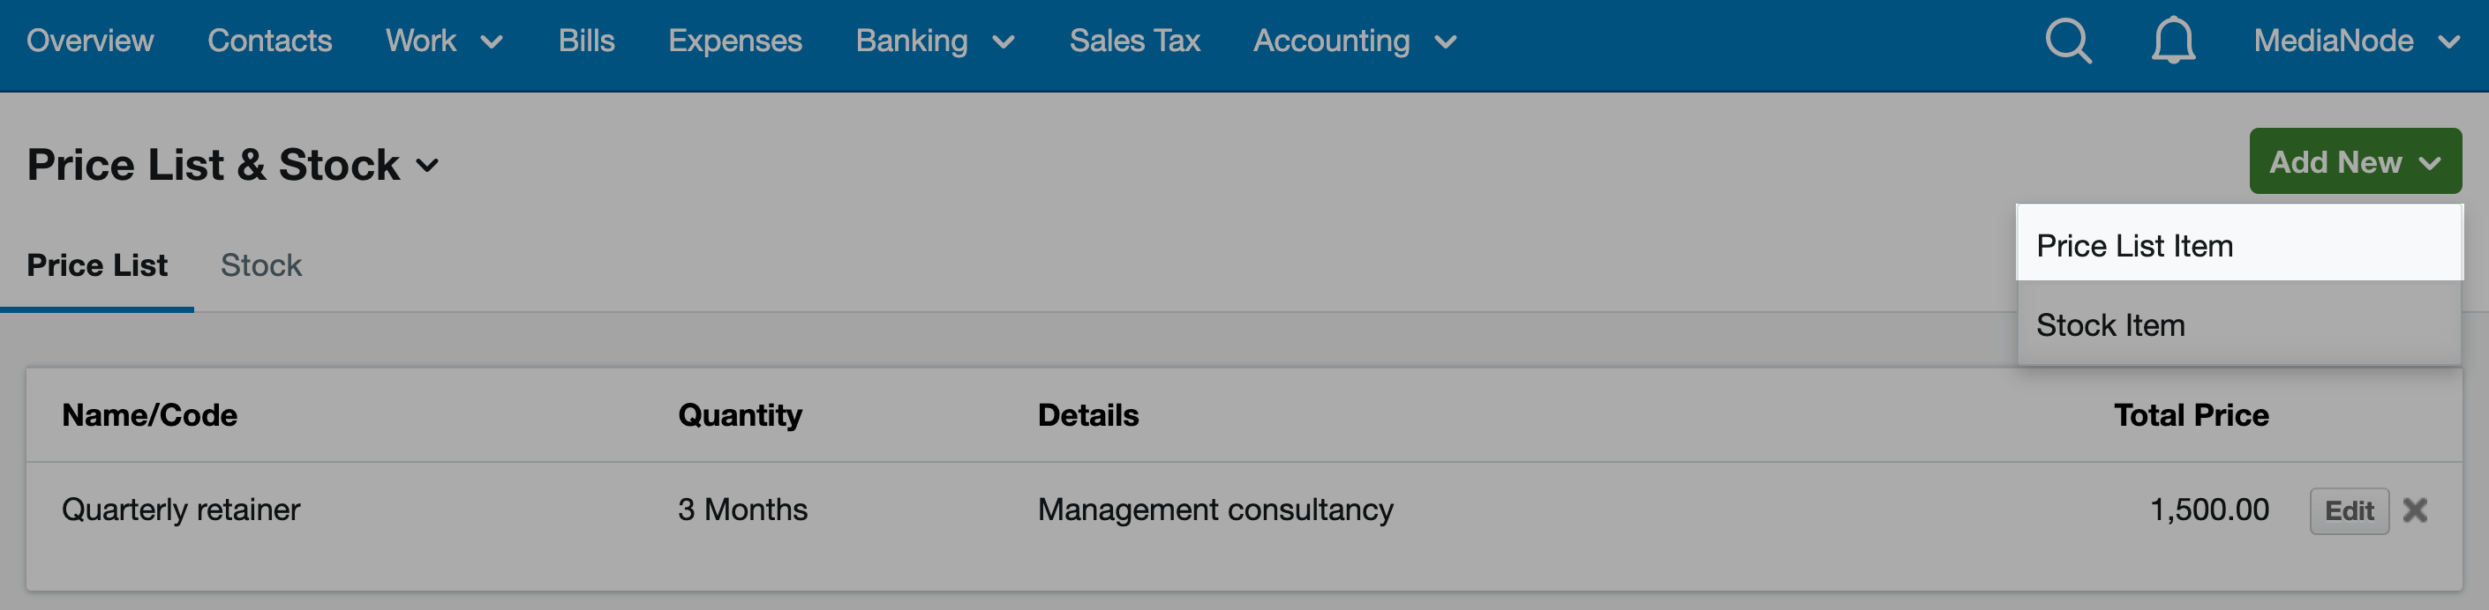This screenshot has width=2489, height=610.
Task: Click the Quarterly retainer row name
Action: pos(181,510)
